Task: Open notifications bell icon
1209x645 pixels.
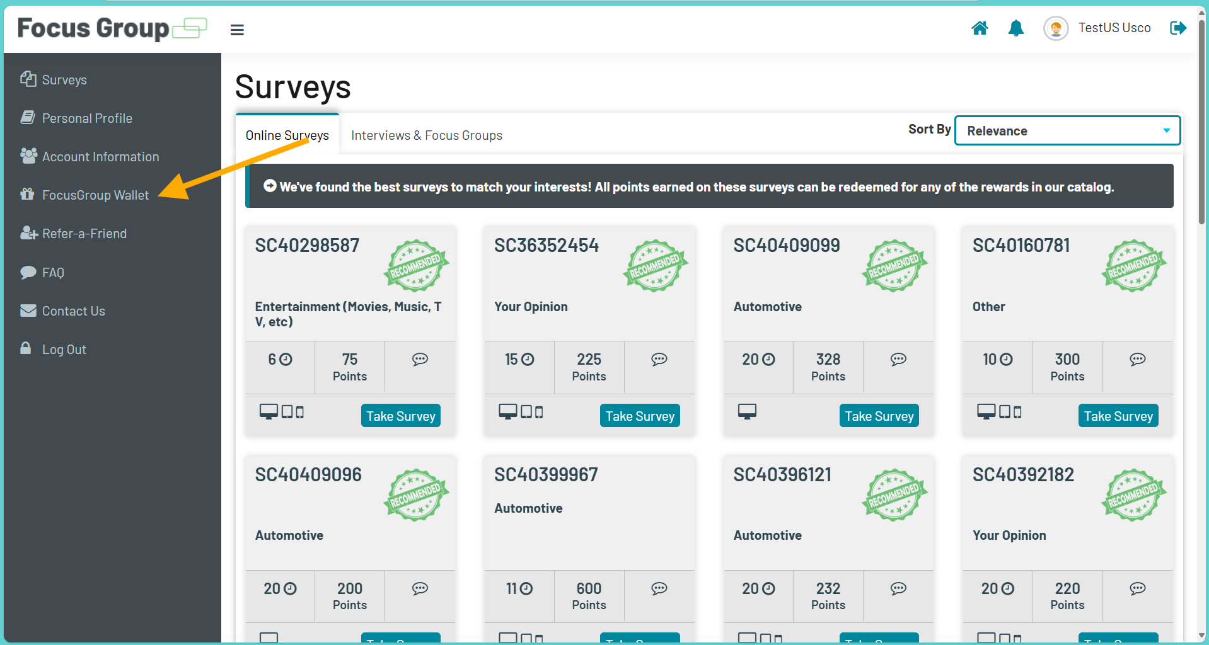Action: (1016, 28)
